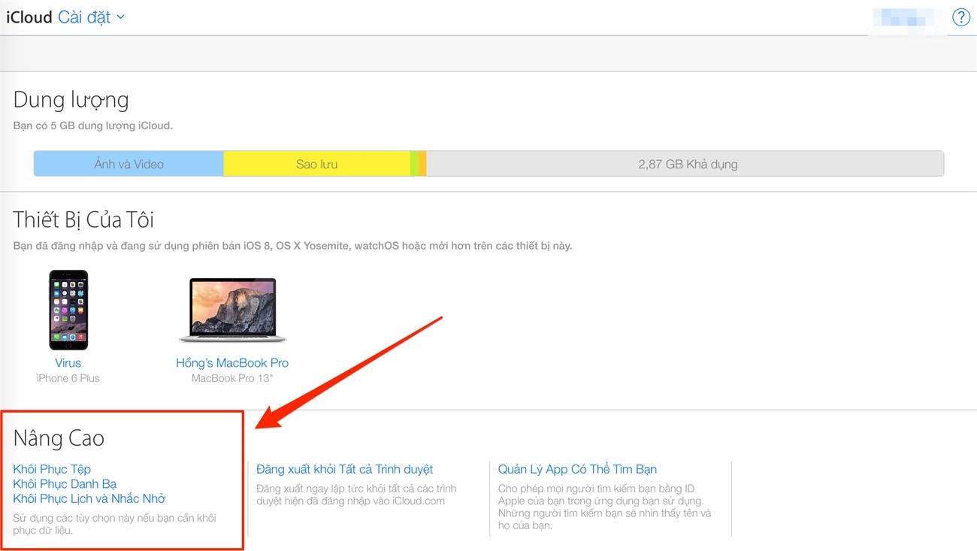Click the Sao lưu storage segment
977x551 pixels.
click(x=316, y=164)
